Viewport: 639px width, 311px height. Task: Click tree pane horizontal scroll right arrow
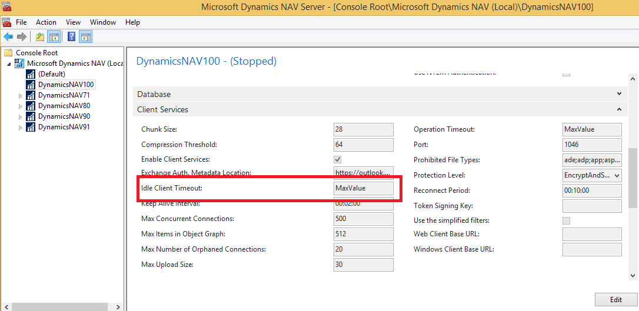click(x=118, y=307)
